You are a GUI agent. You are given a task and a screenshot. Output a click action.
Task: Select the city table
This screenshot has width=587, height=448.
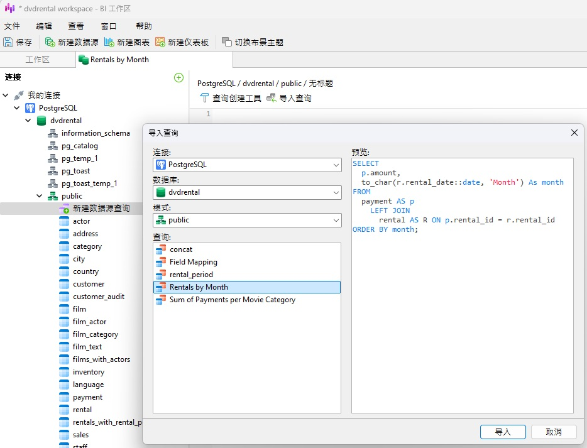click(79, 259)
